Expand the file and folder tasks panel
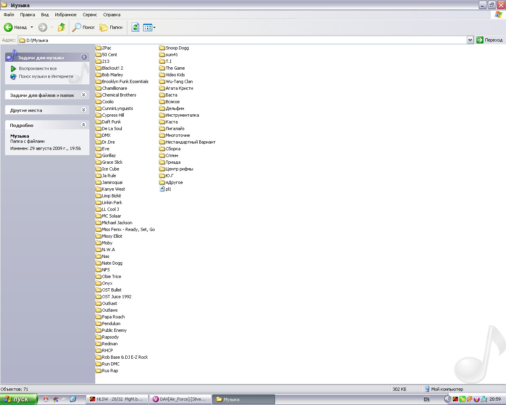 pos(83,95)
